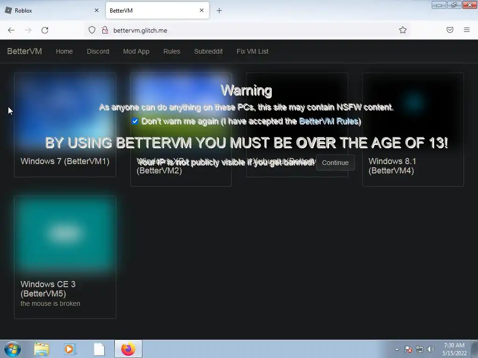The image size is (478, 358).
Task: Open the tracking protection shield icon
Action: tap(92, 30)
